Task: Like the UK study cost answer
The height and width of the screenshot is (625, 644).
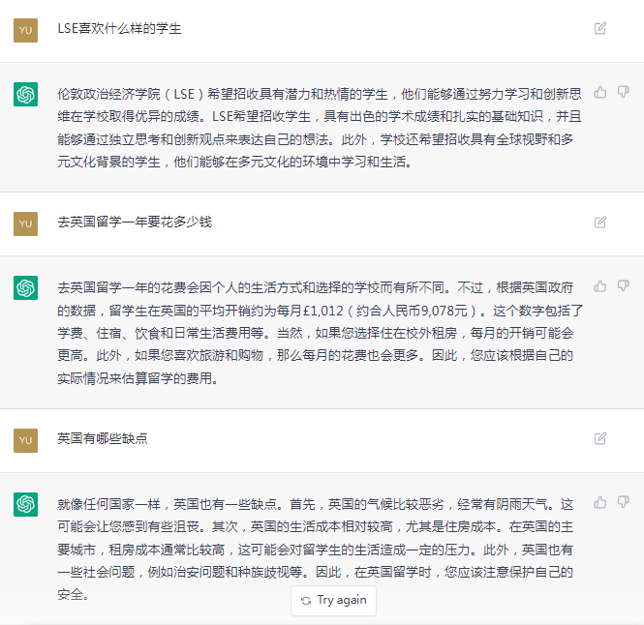Action: pos(600,286)
